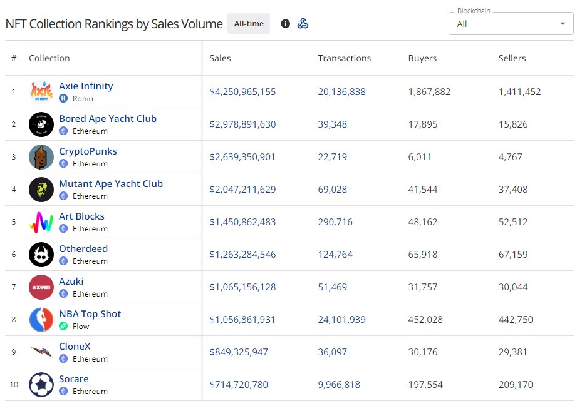The width and height of the screenshot is (582, 401).
Task: Click the Otherdeed logo icon
Action: (41, 255)
